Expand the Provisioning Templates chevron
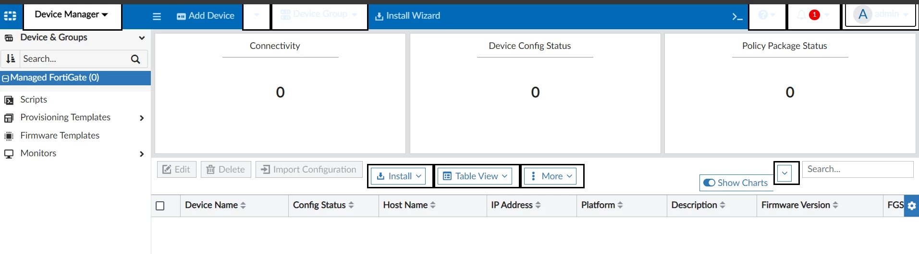This screenshot has height=254, width=919. point(142,118)
